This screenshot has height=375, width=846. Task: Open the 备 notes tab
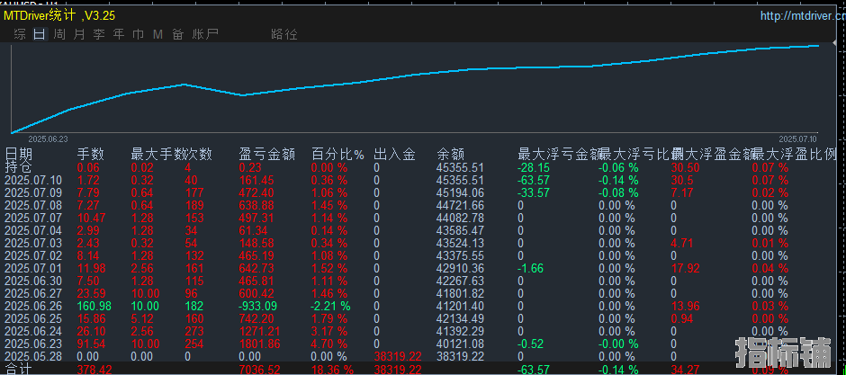(x=177, y=34)
